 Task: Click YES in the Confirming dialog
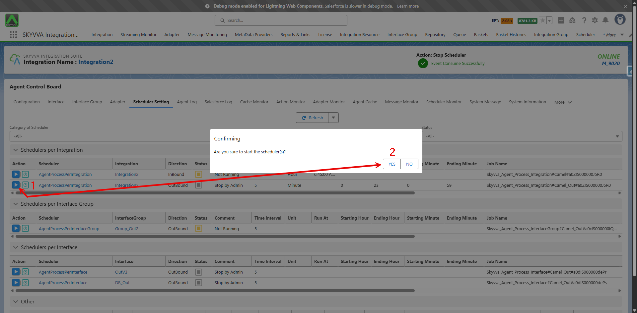tap(391, 164)
